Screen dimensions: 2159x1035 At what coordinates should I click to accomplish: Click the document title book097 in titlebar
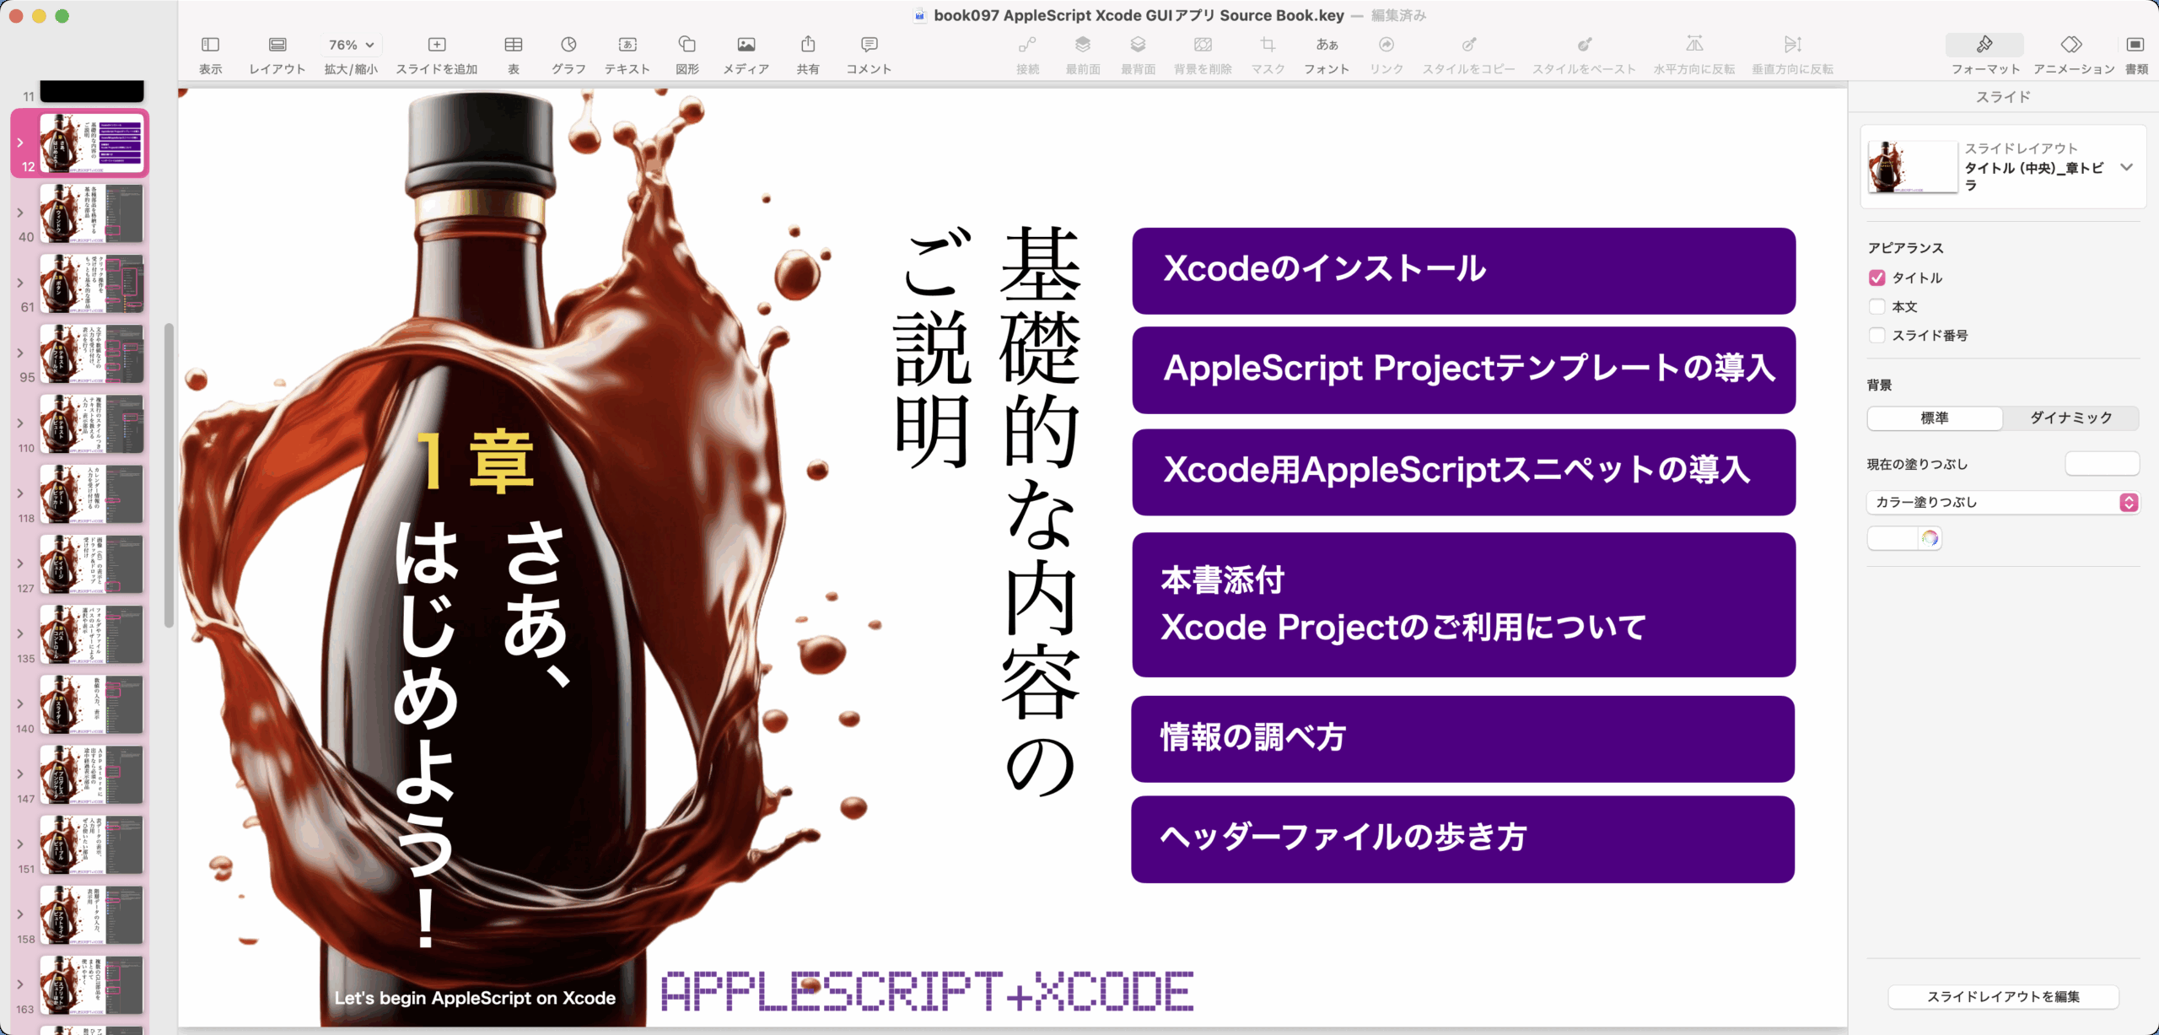pos(1138,15)
